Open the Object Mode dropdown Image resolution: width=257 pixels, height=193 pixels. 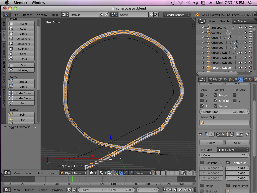[74, 173]
